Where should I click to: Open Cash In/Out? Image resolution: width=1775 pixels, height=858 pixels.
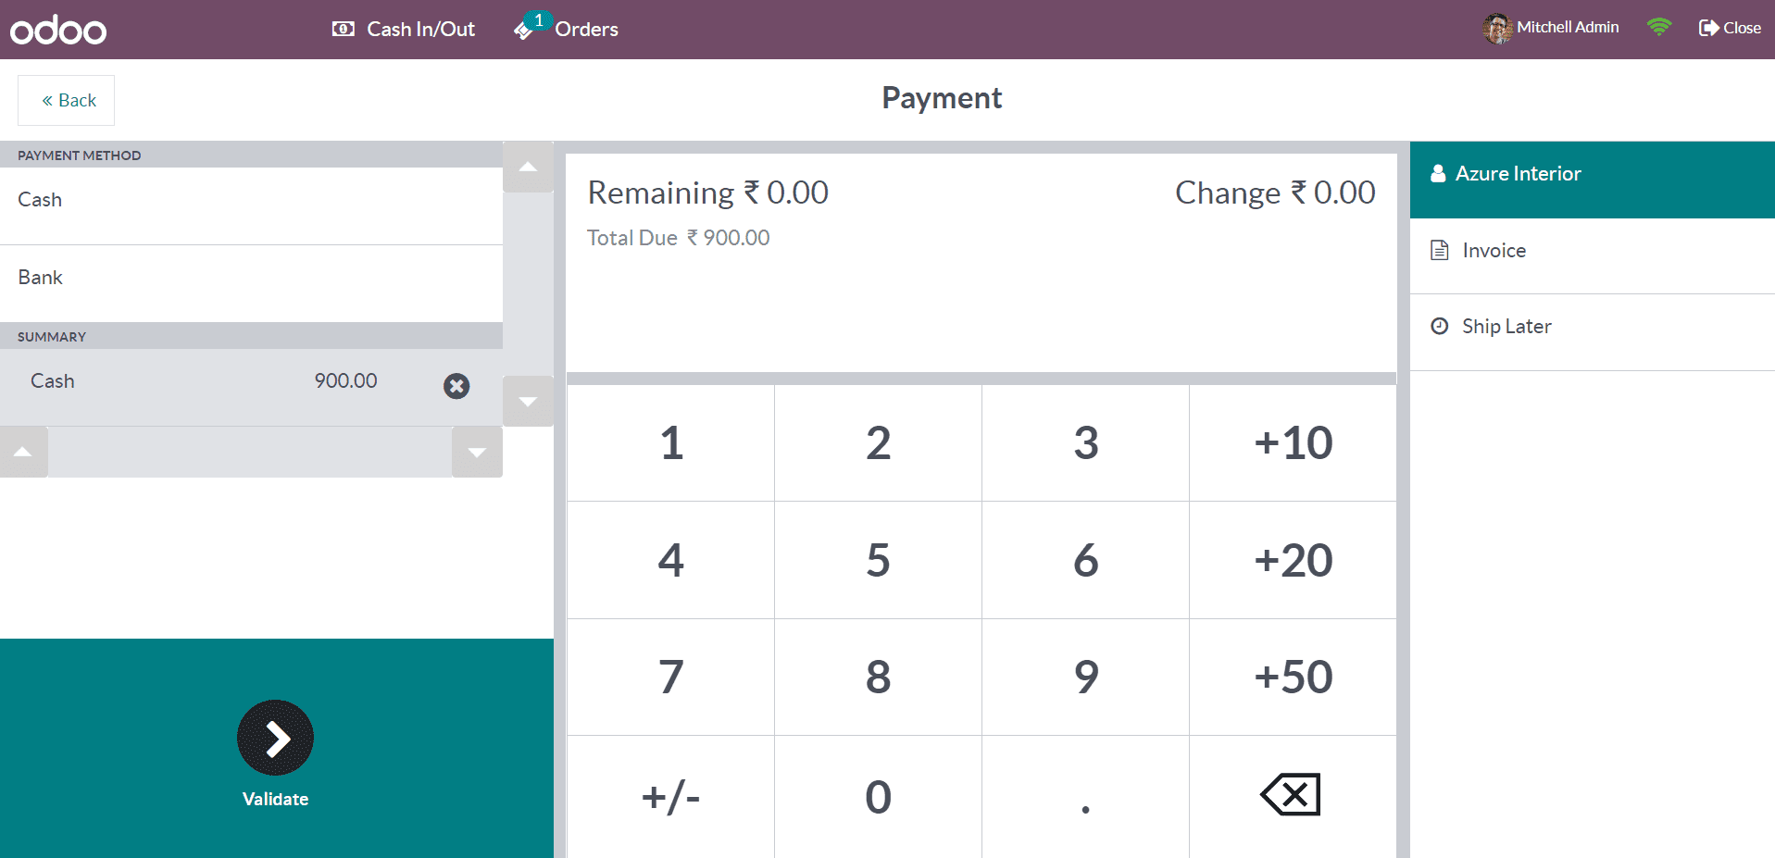click(403, 29)
